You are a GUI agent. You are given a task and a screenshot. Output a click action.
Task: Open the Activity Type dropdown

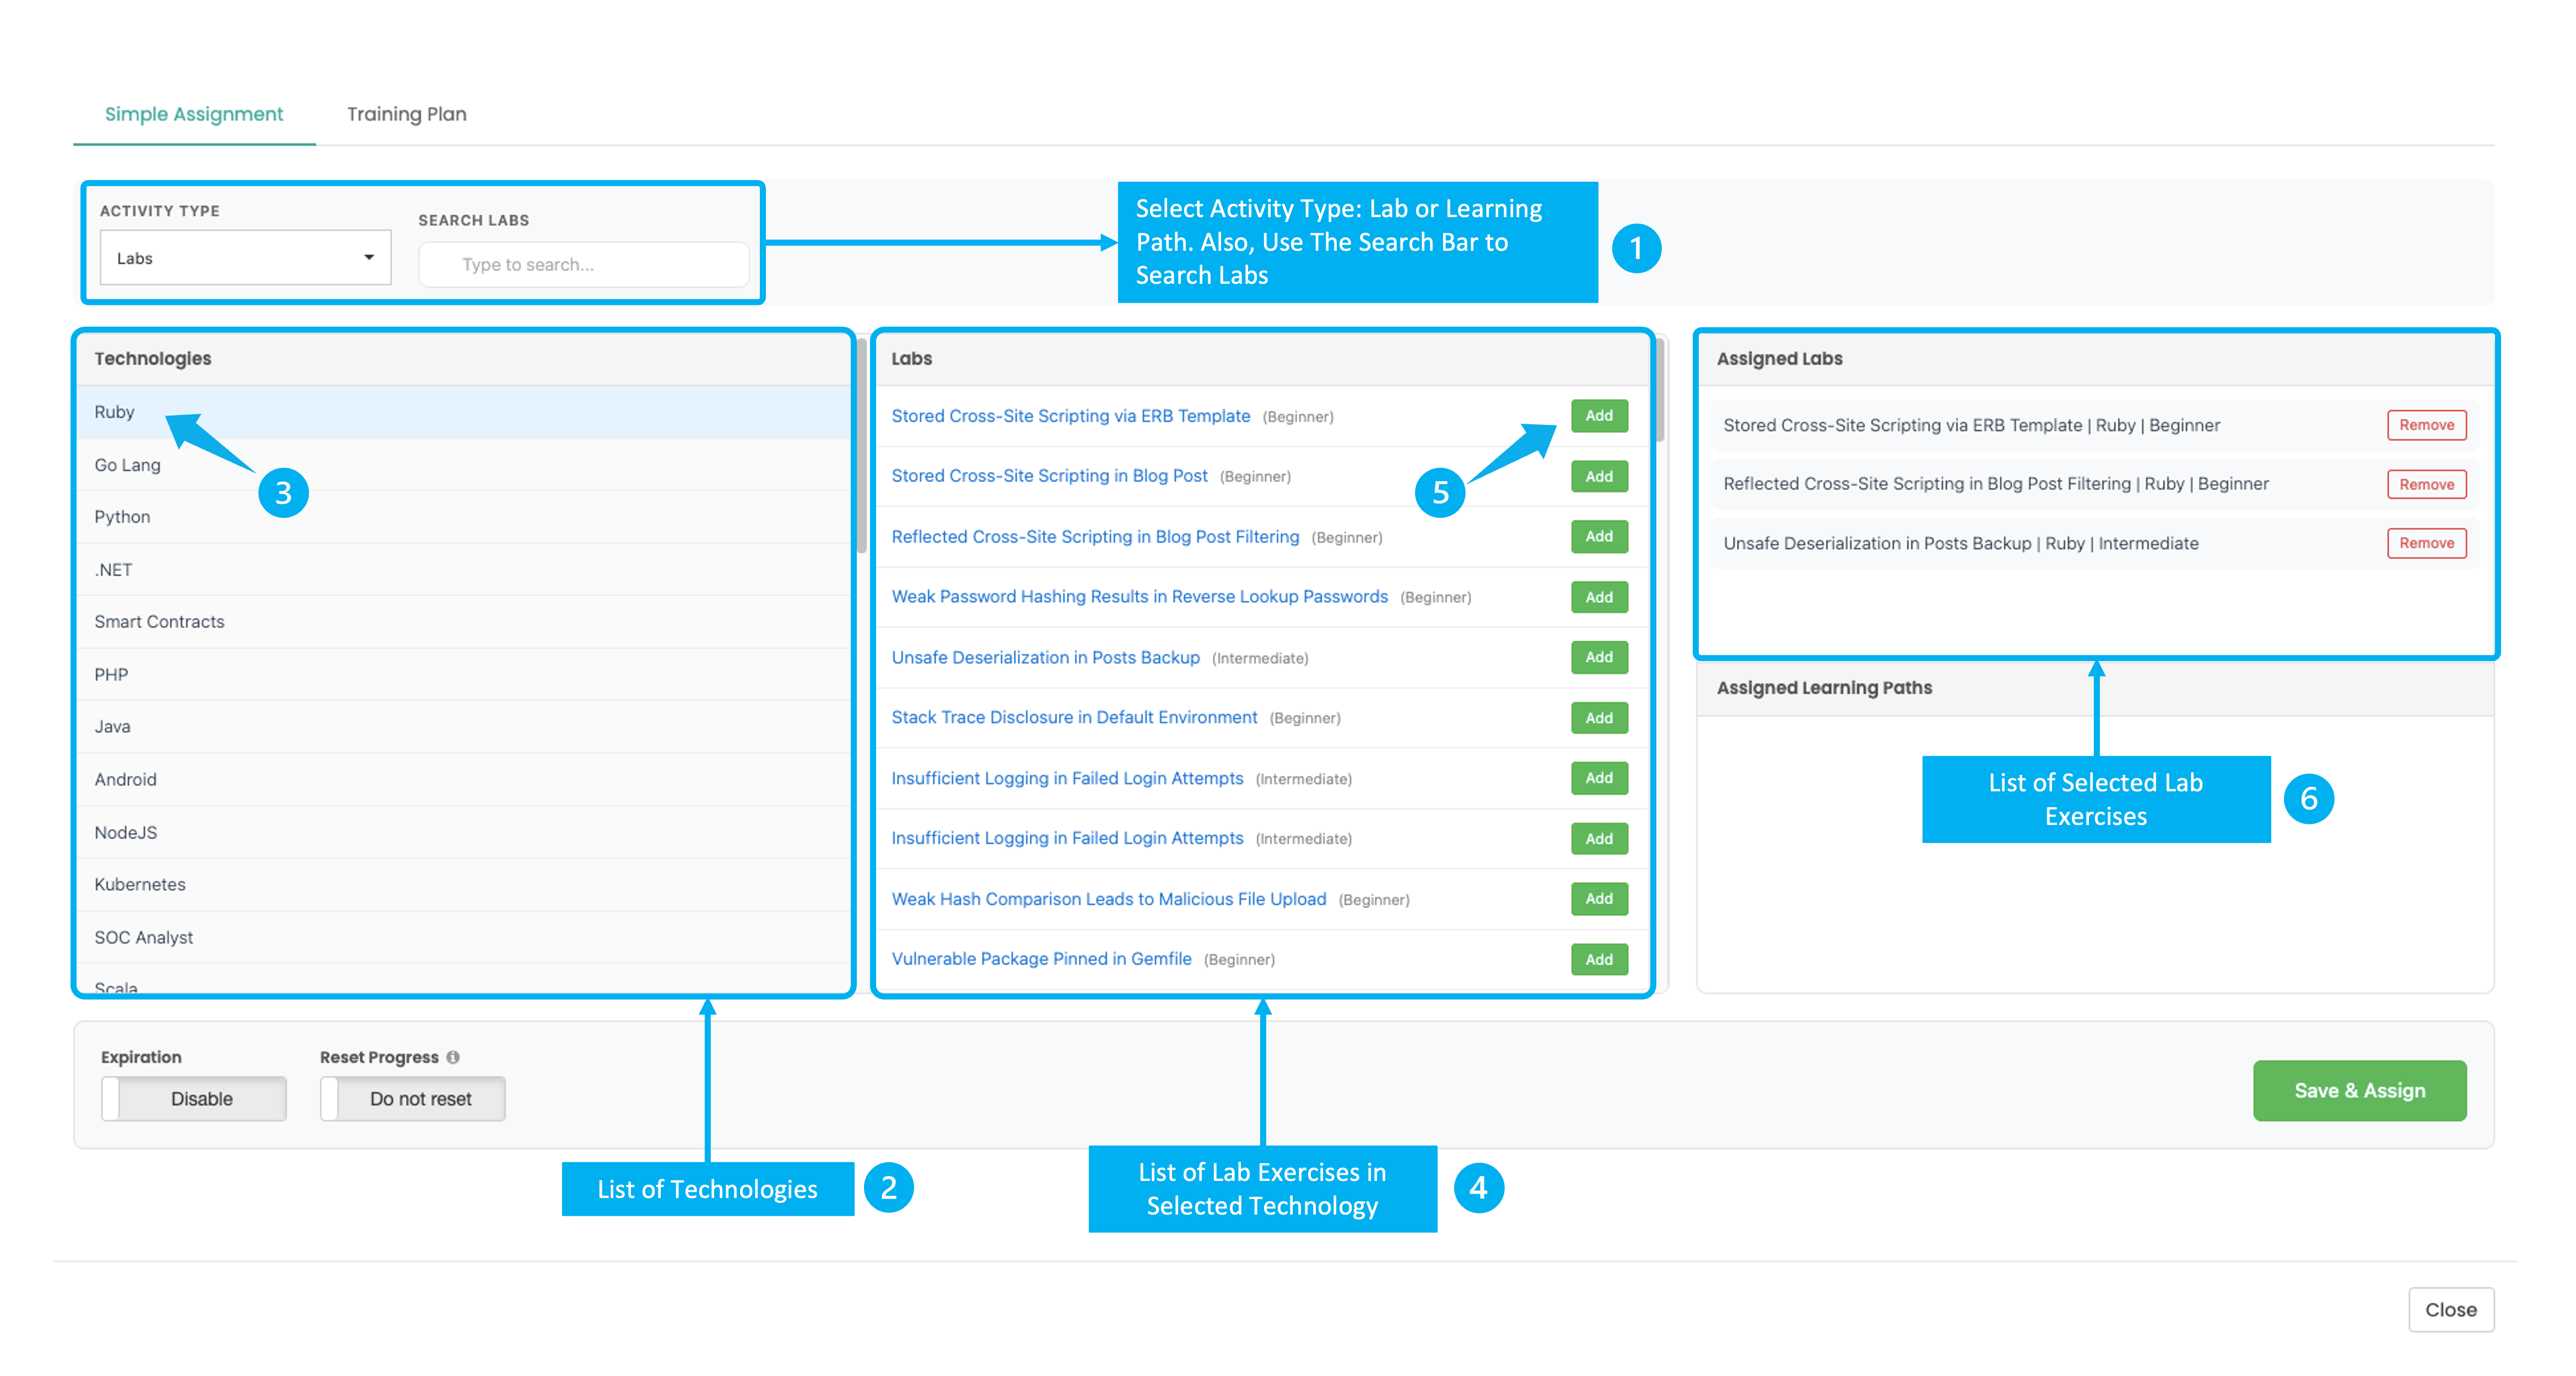coord(245,258)
